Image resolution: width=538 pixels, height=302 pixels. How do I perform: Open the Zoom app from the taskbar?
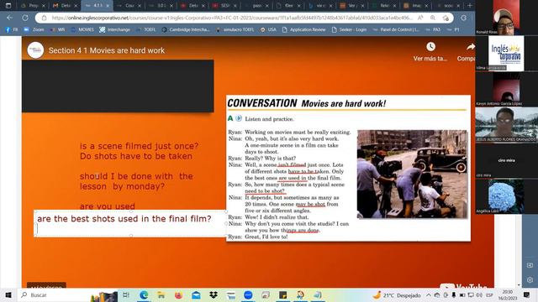pos(248,294)
